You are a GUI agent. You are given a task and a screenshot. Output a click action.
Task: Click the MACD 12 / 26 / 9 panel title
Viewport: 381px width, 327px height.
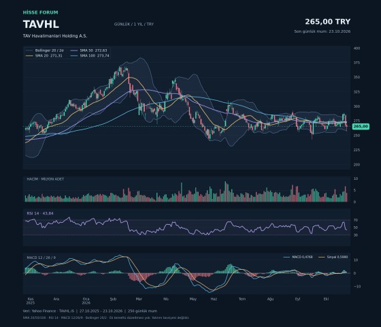pos(41,258)
